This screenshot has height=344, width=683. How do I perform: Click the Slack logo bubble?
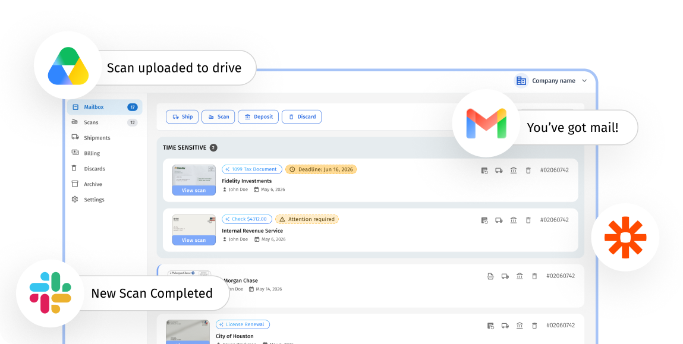click(50, 293)
